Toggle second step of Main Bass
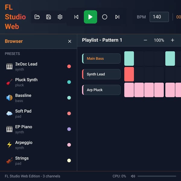The image size is (181, 181). tap(139, 59)
